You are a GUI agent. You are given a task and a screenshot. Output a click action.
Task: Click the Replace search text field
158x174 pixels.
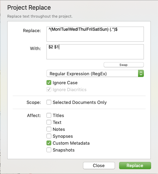coord(95,34)
